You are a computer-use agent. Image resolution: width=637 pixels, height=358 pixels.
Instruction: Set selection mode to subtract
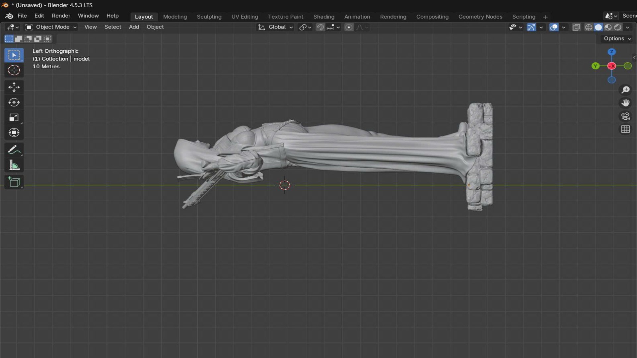point(28,39)
